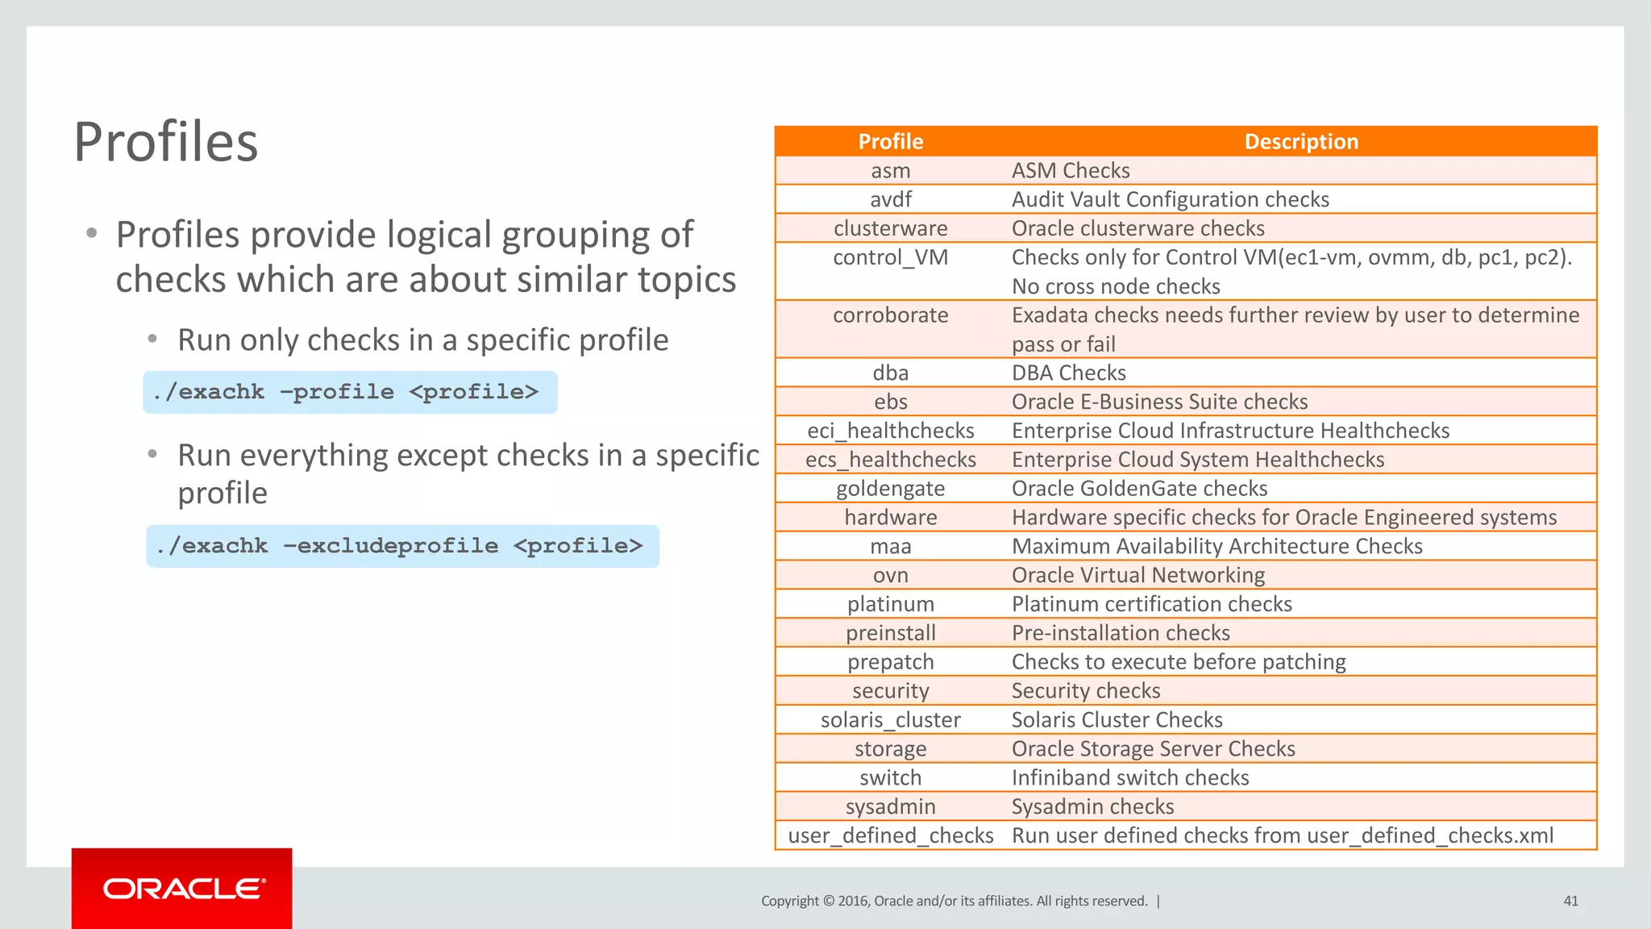Select the solaris_cluster profile cell

(891, 719)
